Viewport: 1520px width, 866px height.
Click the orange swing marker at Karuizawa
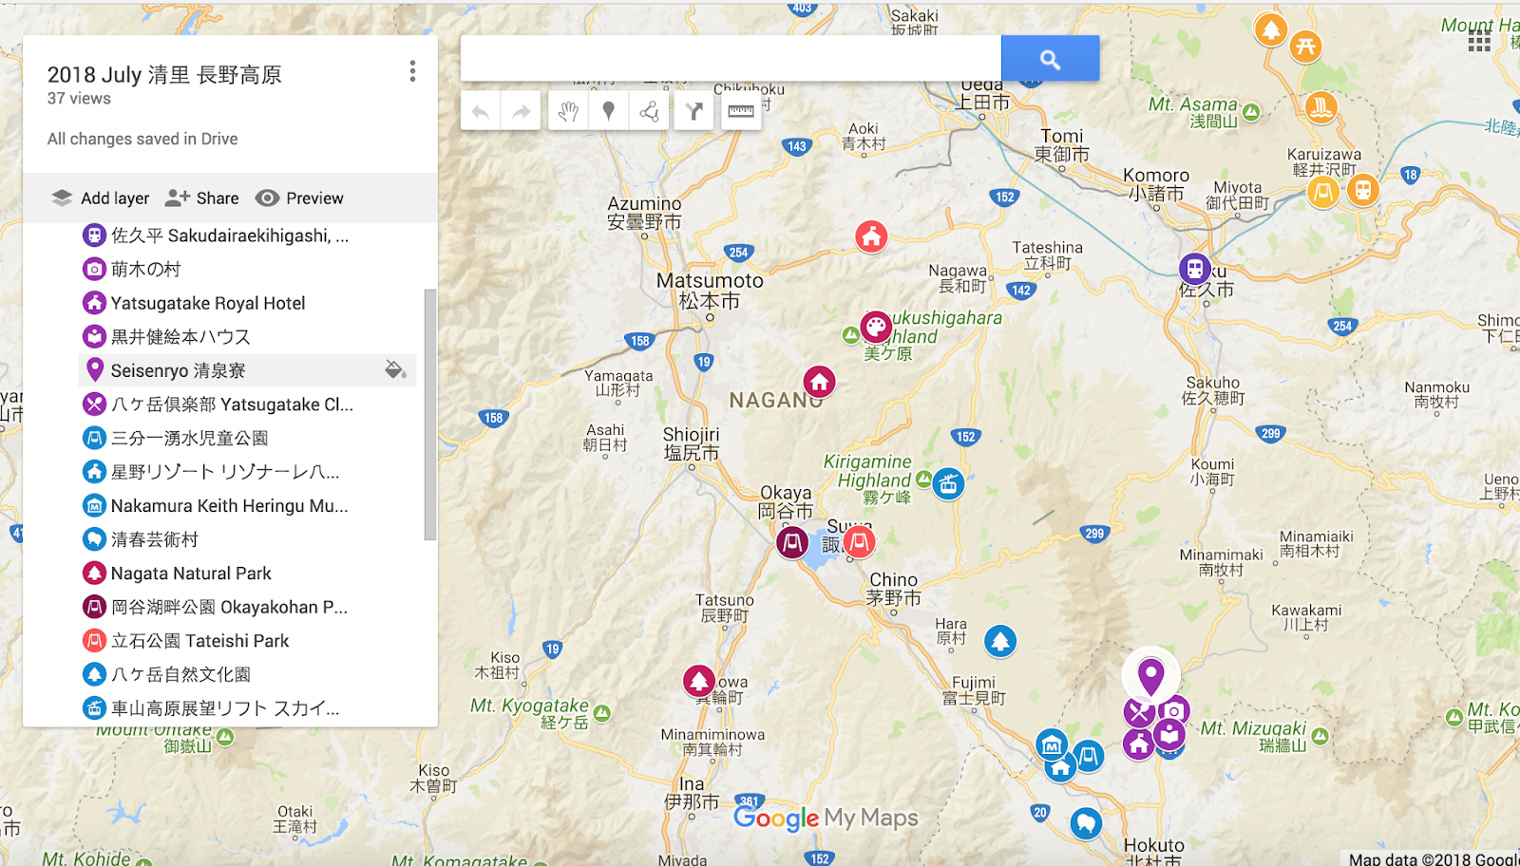[1323, 193]
